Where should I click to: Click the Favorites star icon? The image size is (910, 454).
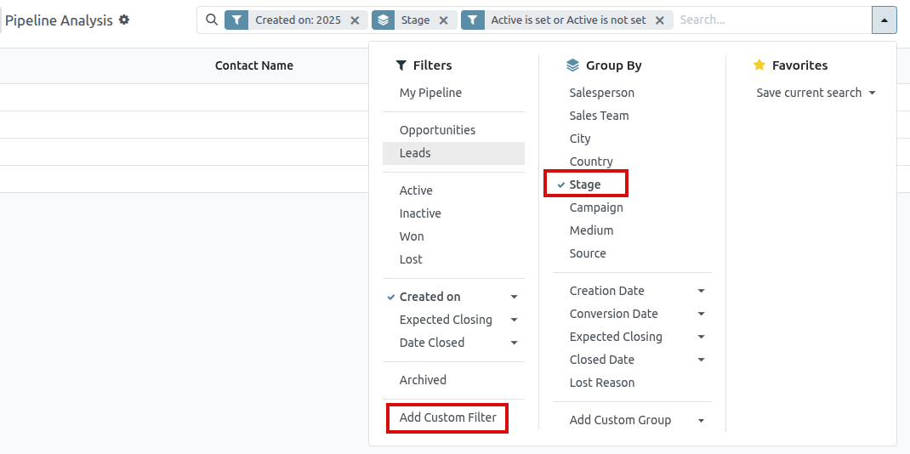(759, 65)
